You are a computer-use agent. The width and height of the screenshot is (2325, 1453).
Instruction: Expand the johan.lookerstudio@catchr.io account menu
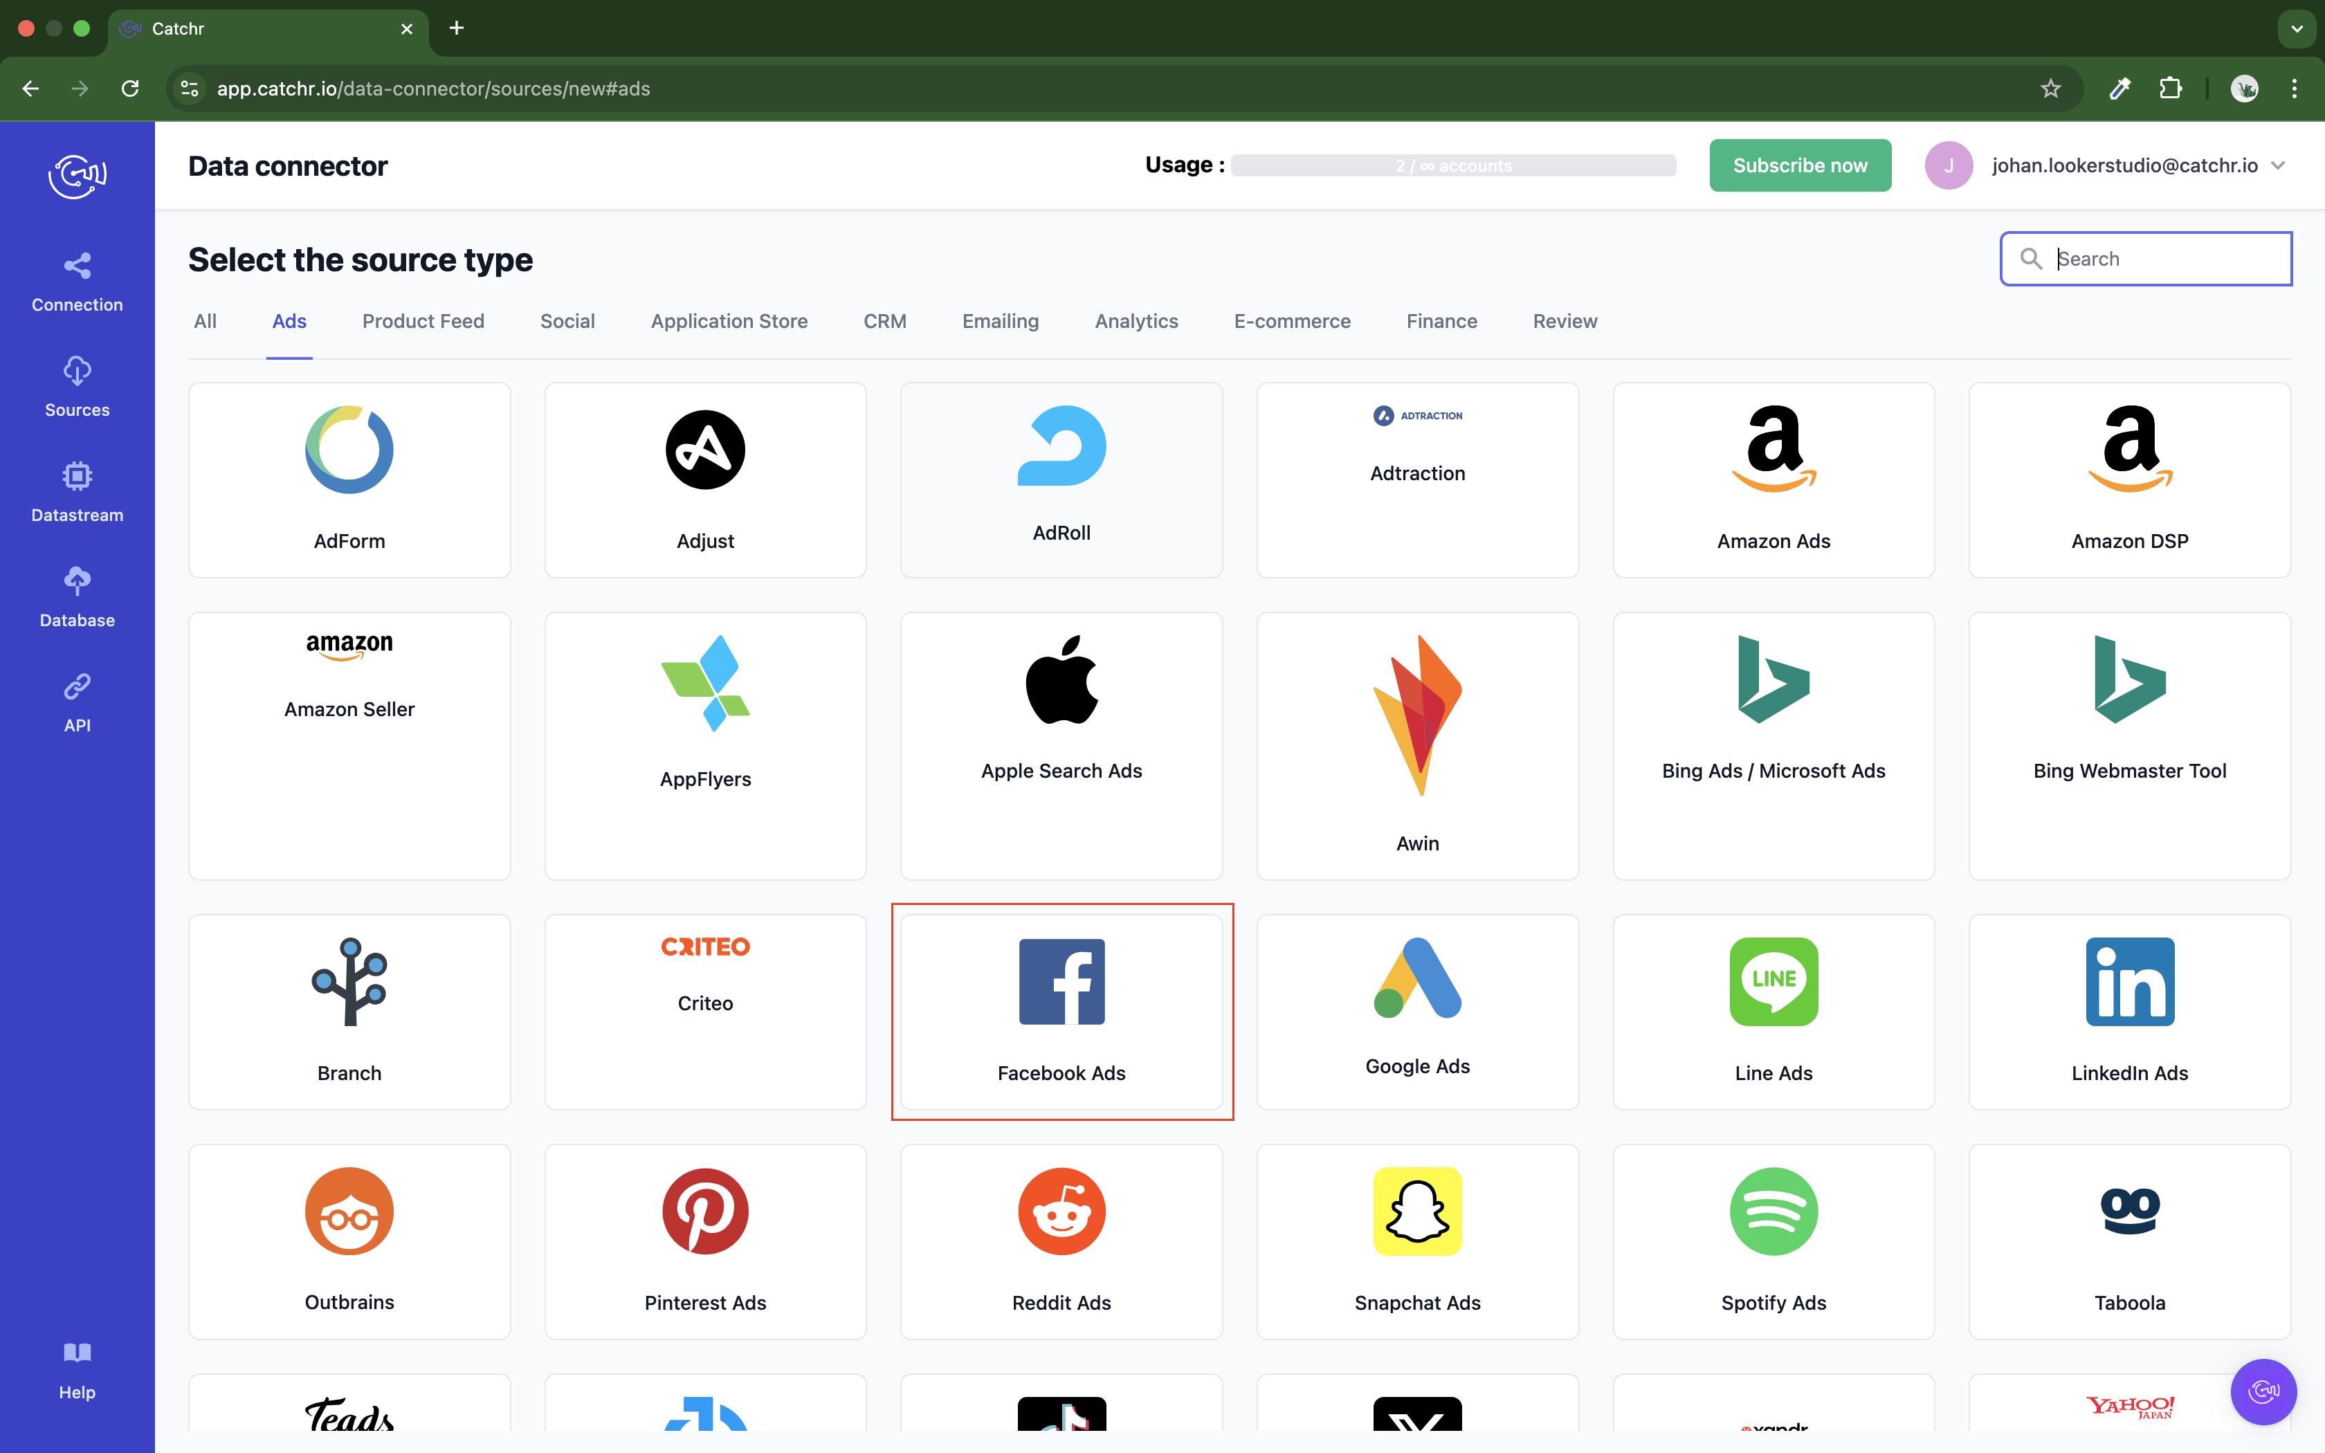[x=2137, y=165]
